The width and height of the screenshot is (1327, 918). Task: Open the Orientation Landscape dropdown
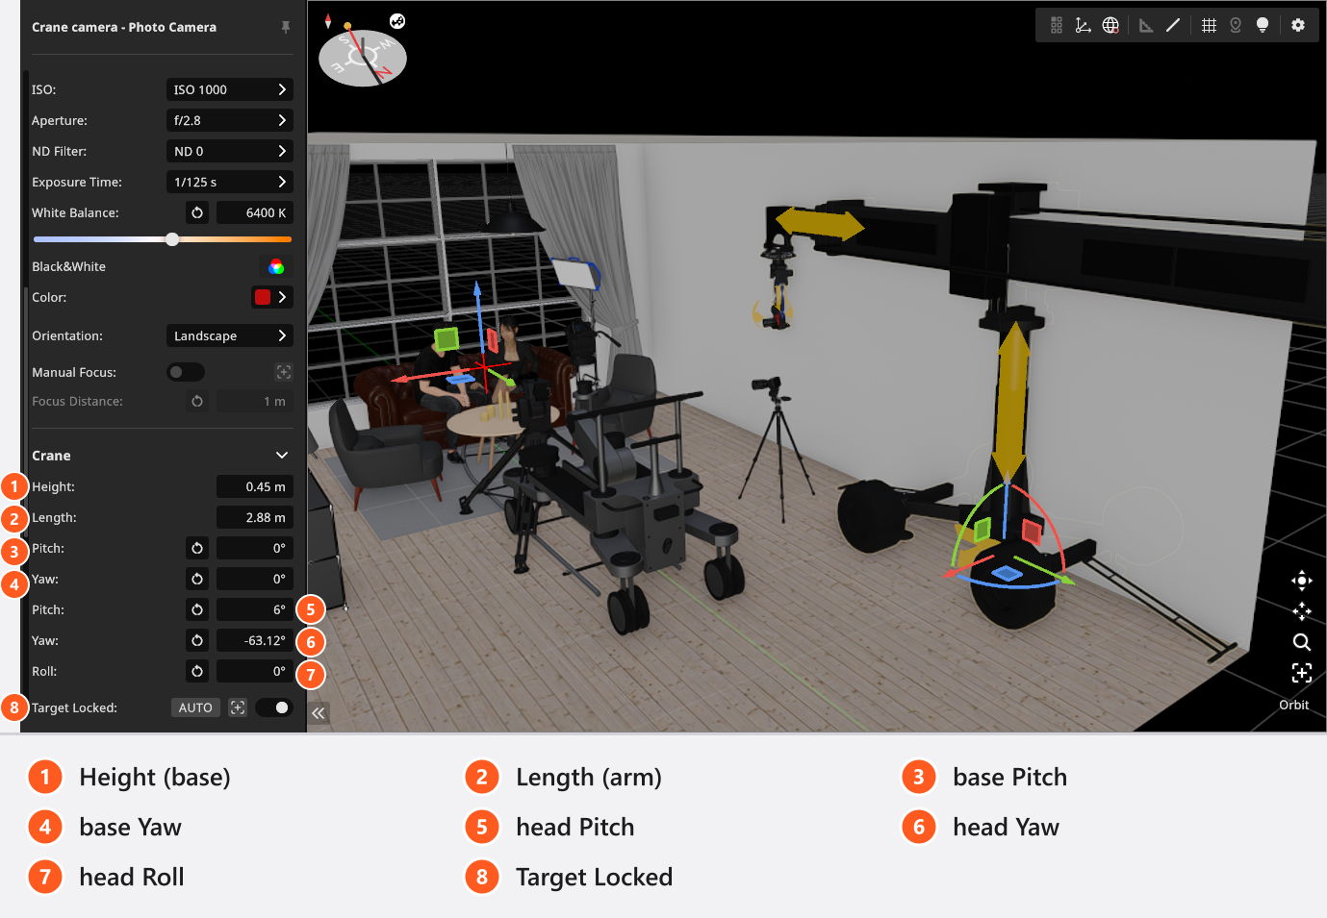[x=230, y=335]
